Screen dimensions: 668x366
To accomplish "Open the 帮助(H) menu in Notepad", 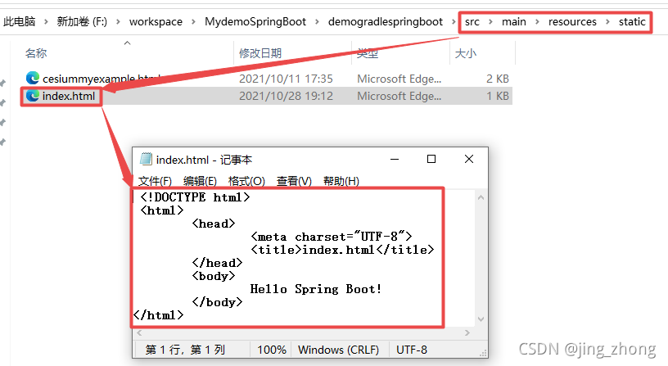I will pyautogui.click(x=341, y=181).
